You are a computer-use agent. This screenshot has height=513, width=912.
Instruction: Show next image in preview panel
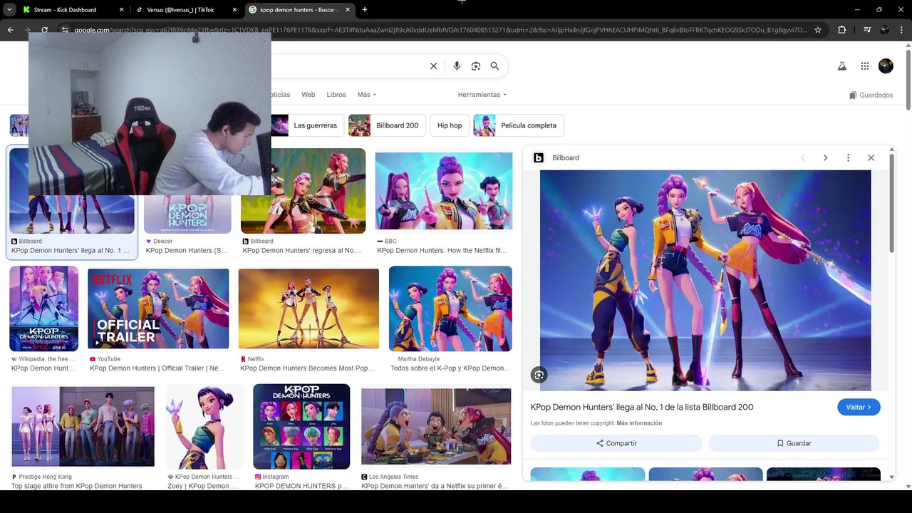pyautogui.click(x=825, y=157)
